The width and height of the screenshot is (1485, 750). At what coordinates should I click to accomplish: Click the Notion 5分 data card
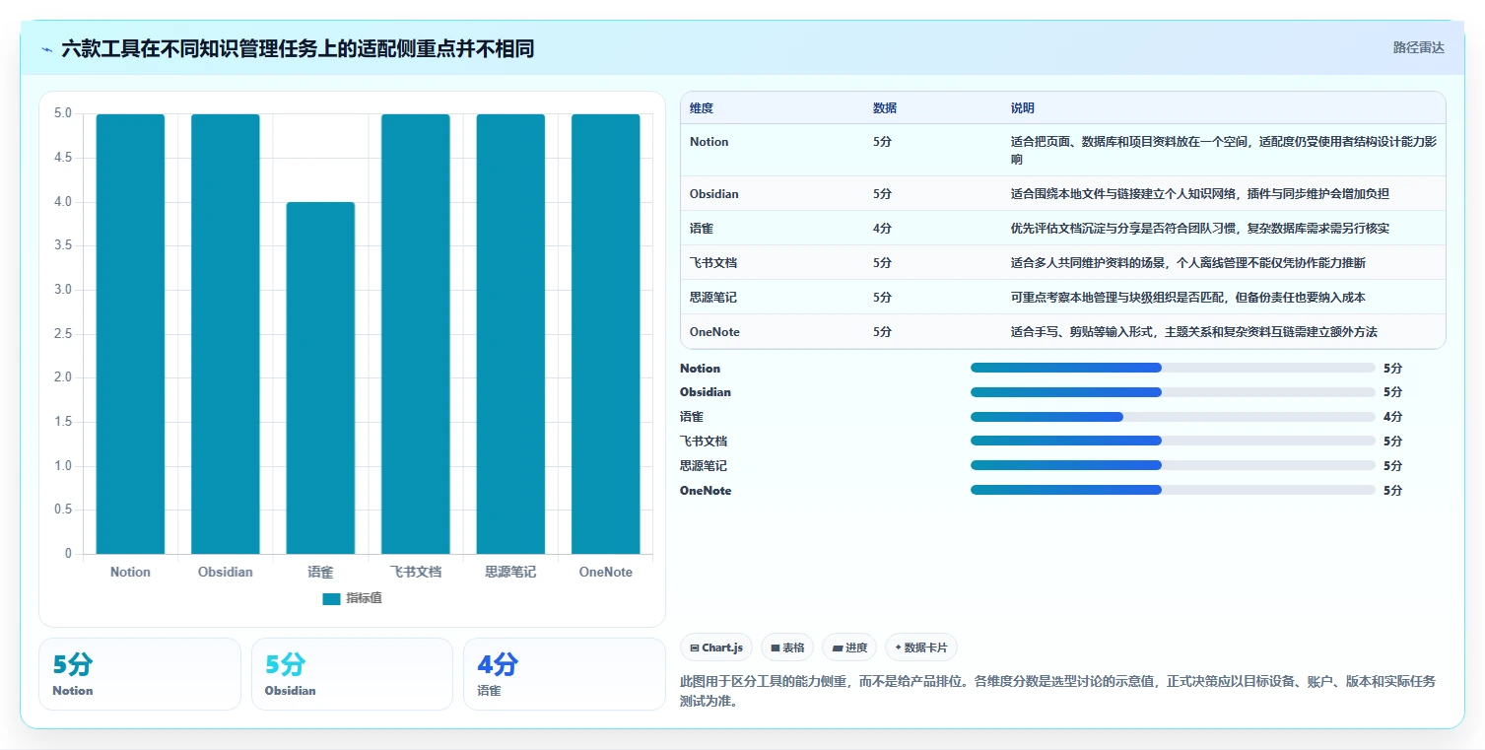(140, 674)
